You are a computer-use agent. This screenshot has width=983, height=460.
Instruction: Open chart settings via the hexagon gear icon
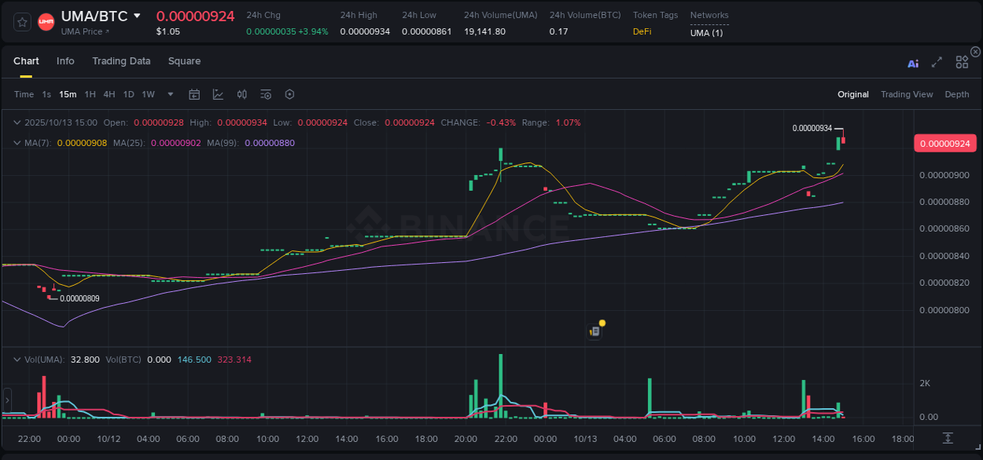click(x=289, y=94)
